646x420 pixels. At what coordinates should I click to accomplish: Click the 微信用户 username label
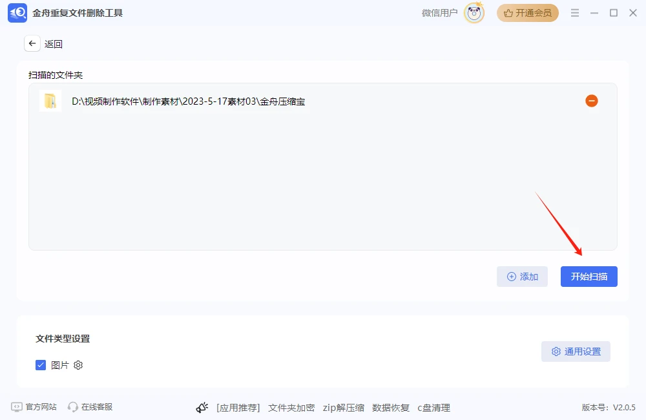click(439, 13)
